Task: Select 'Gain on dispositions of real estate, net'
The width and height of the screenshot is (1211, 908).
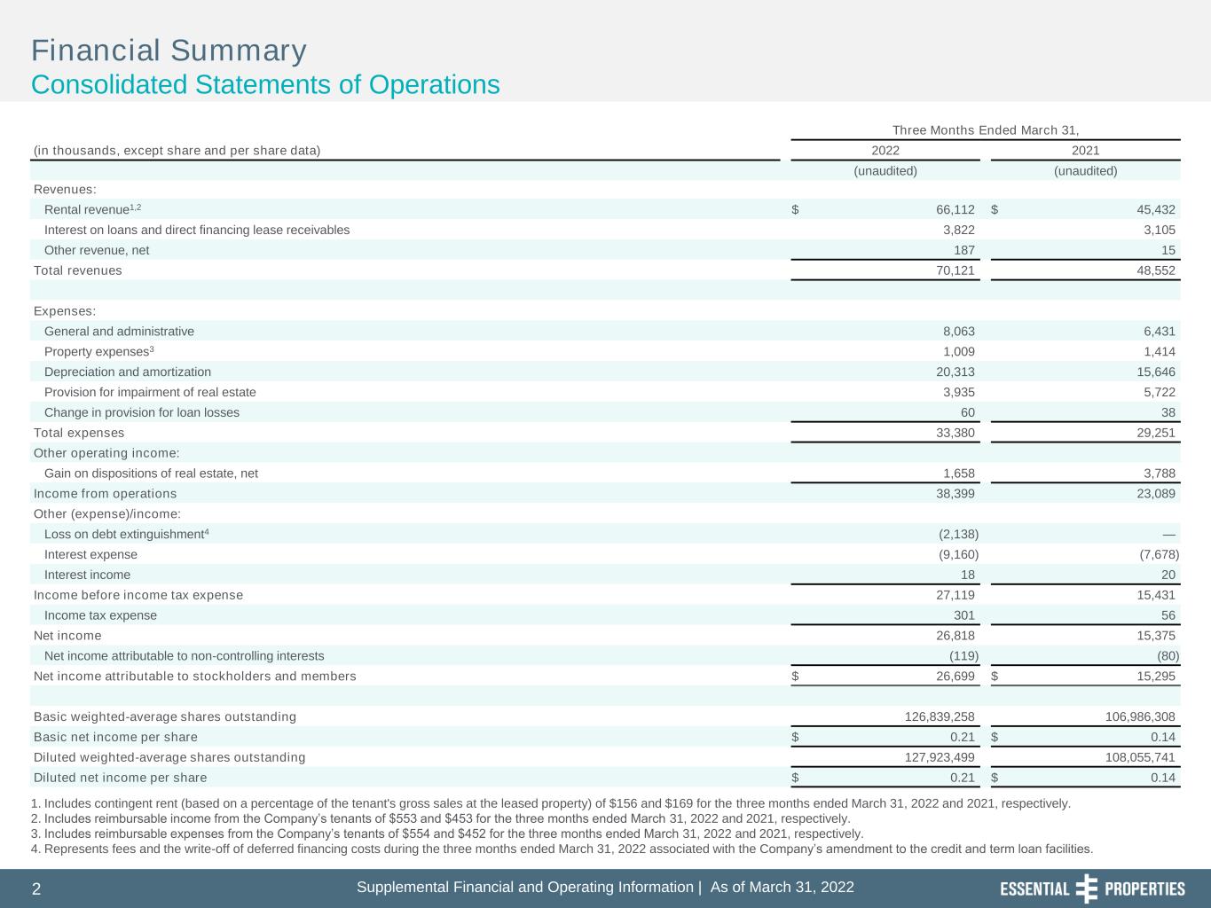Action: pyautogui.click(x=151, y=474)
